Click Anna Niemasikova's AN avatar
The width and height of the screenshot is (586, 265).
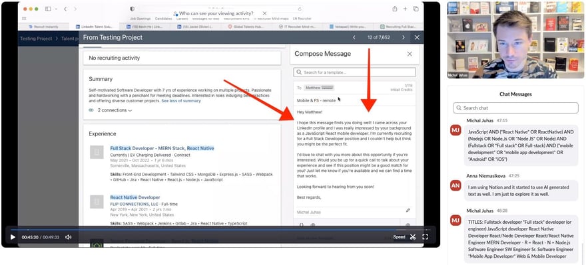tap(455, 185)
